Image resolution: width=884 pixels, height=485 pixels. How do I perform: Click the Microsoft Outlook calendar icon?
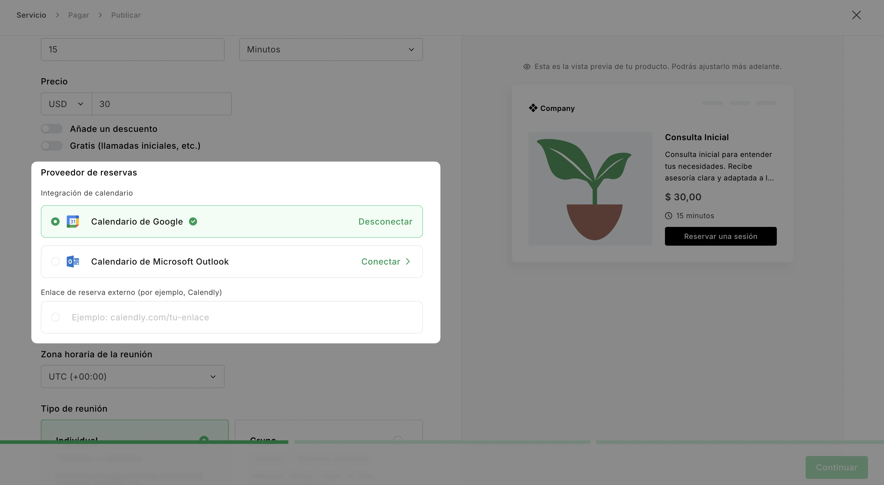[x=73, y=262]
